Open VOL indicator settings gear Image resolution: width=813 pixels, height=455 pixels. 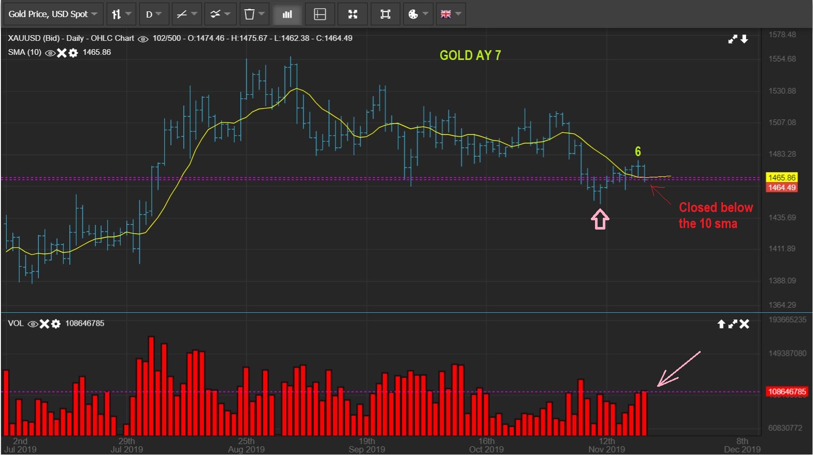[x=56, y=324]
